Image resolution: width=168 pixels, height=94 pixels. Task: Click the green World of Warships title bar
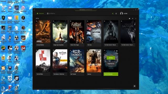(111, 74)
